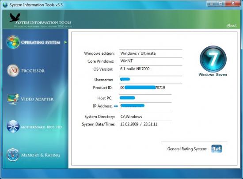This screenshot has width=243, height=179.
Task: Click the Motherboard, BIOS, HD icon
Action: click(x=13, y=126)
